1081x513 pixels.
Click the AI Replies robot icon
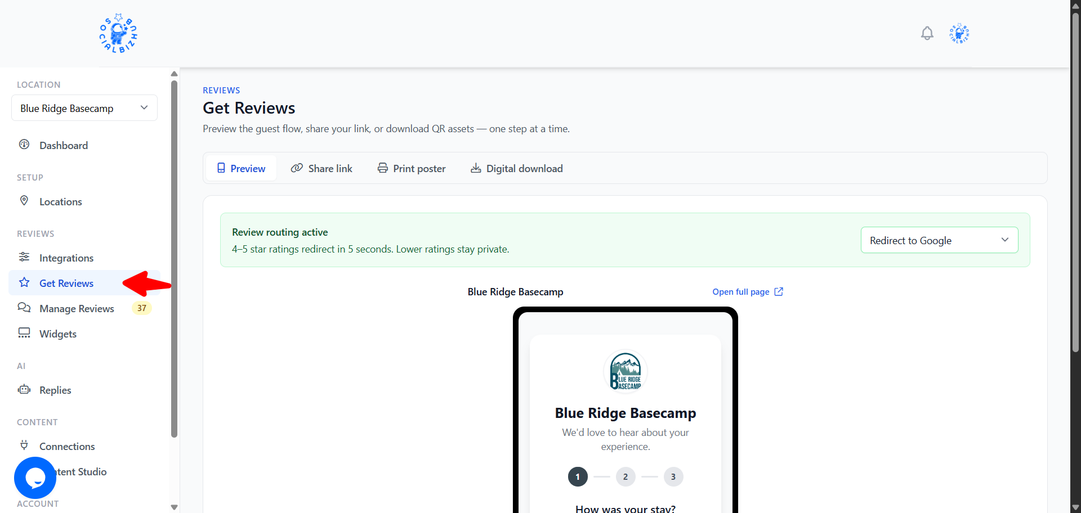[24, 389]
